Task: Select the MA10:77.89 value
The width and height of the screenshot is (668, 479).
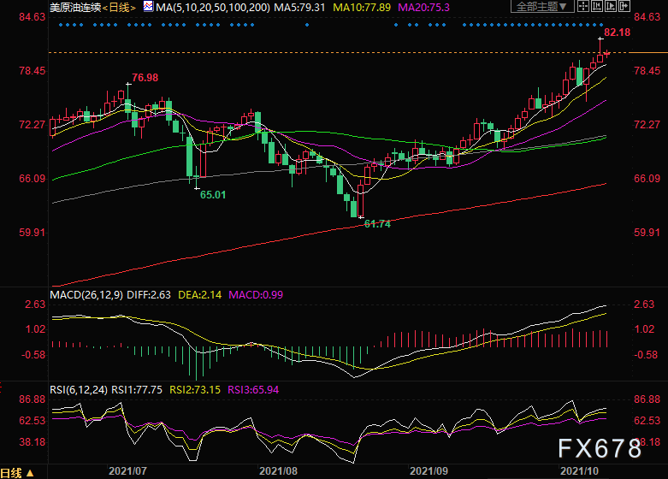Action: pos(362,7)
